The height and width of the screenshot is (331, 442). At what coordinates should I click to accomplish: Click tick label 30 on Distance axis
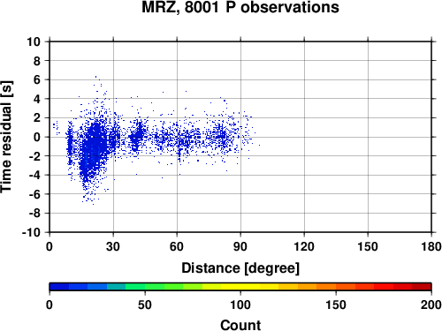tap(113, 246)
